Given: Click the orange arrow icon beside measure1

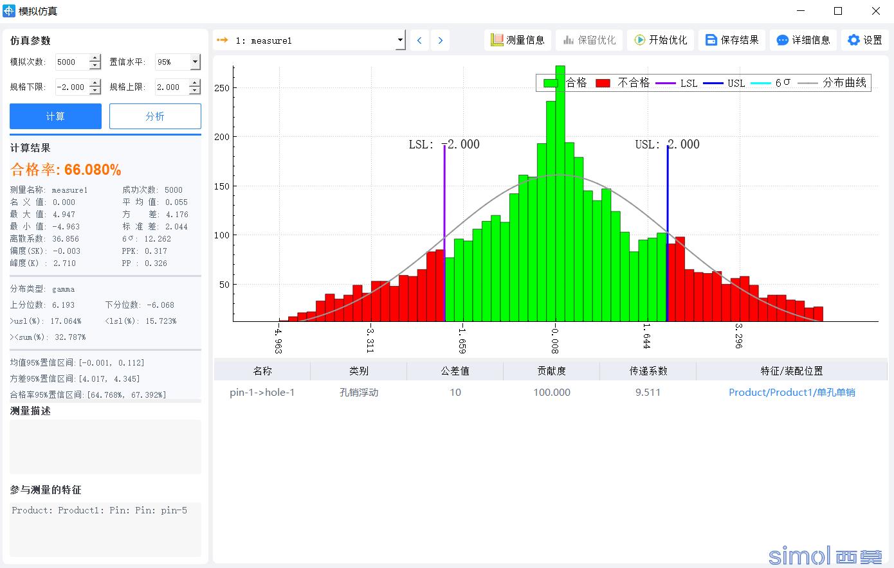Looking at the screenshot, I should pyautogui.click(x=223, y=40).
